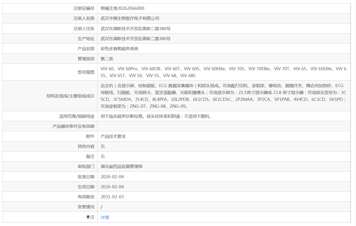
Task: Click the model list beginning with ViV 60
Action: pyautogui.click(x=223, y=72)
